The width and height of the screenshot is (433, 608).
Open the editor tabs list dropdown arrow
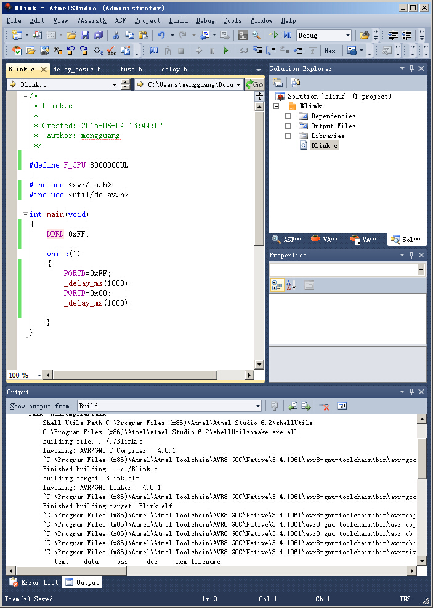pos(259,70)
